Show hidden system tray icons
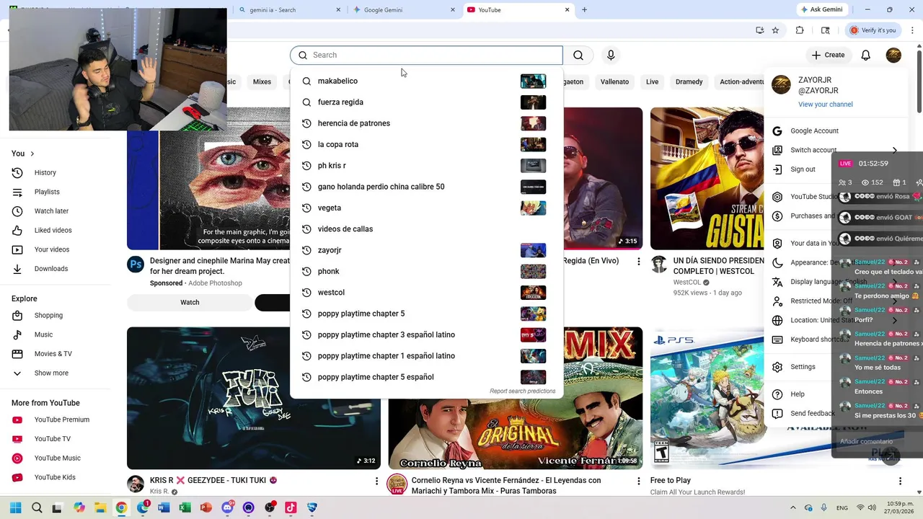This screenshot has height=519, width=923. click(x=793, y=508)
